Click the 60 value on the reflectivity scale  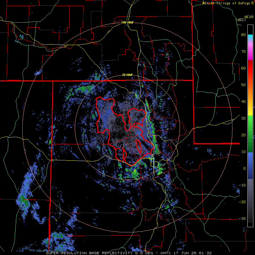click(243, 68)
